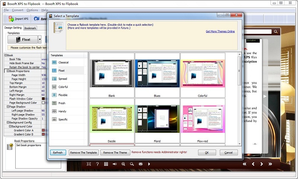Click the fullscreen icon in flipbook toolbar
The width and height of the screenshot is (298, 179).
coord(89,164)
